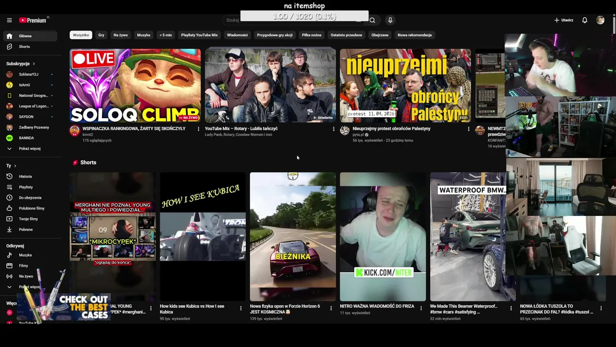Open Nieuprzejmy protest obrońców Palestyny title
Screen dimensions: 616x347
[x=391, y=129]
